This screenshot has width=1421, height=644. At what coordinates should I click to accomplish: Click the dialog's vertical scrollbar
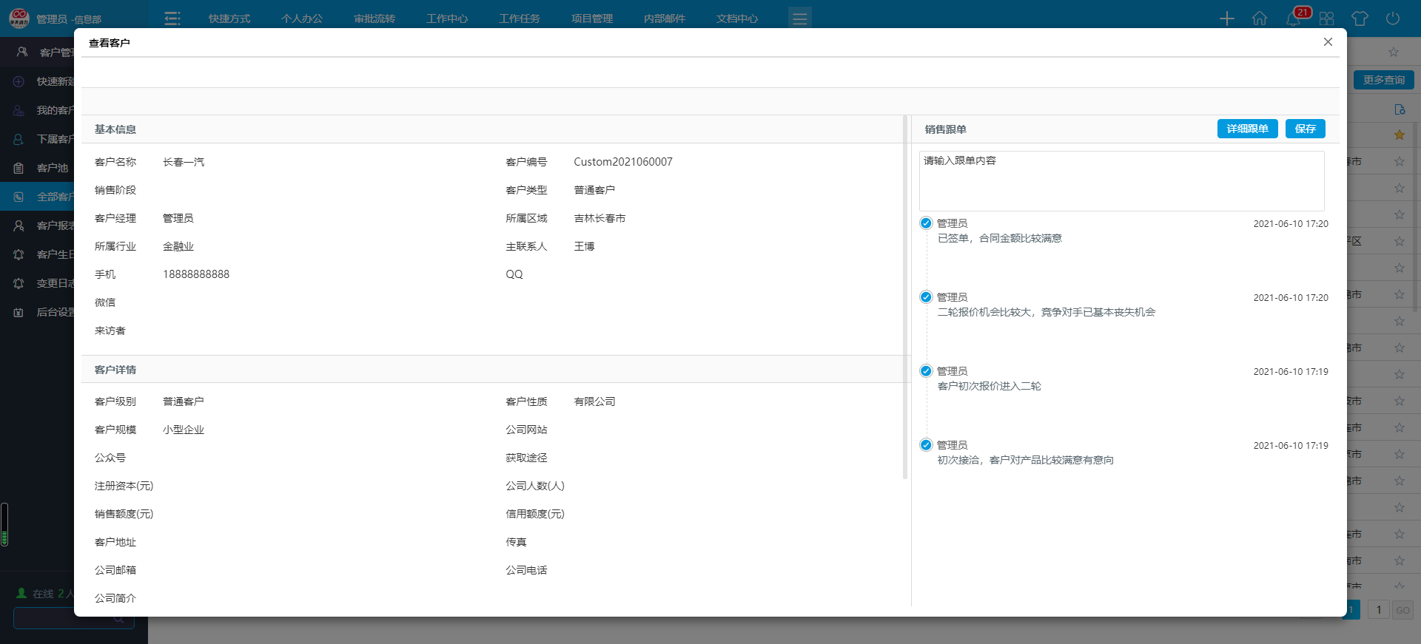point(905,296)
